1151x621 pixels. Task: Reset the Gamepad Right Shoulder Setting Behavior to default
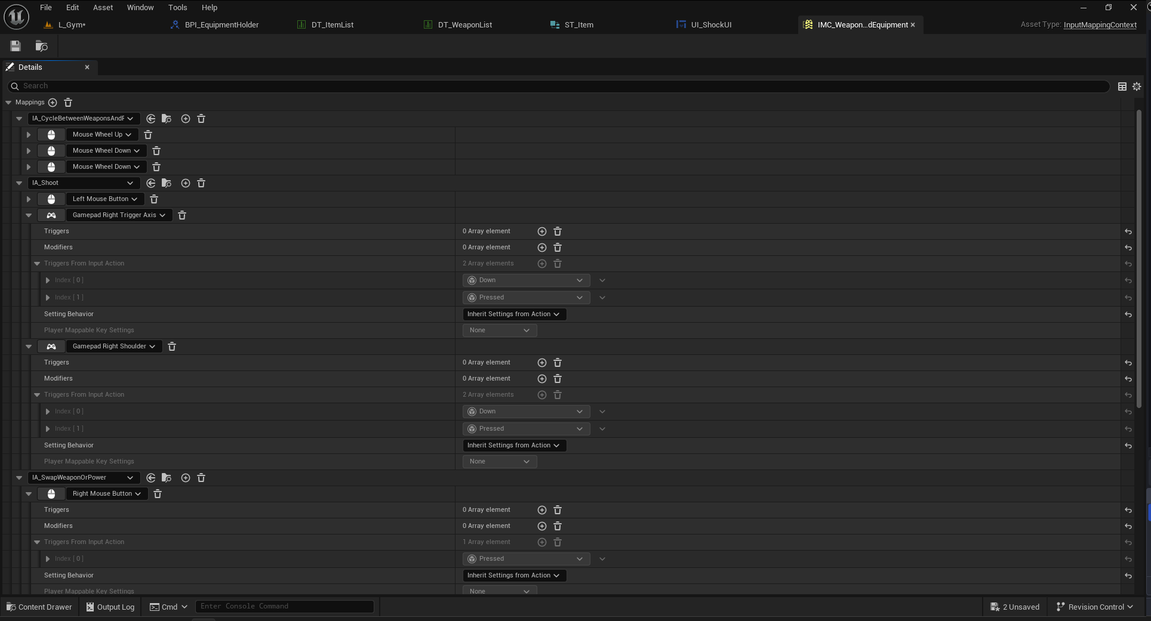[x=1128, y=446]
